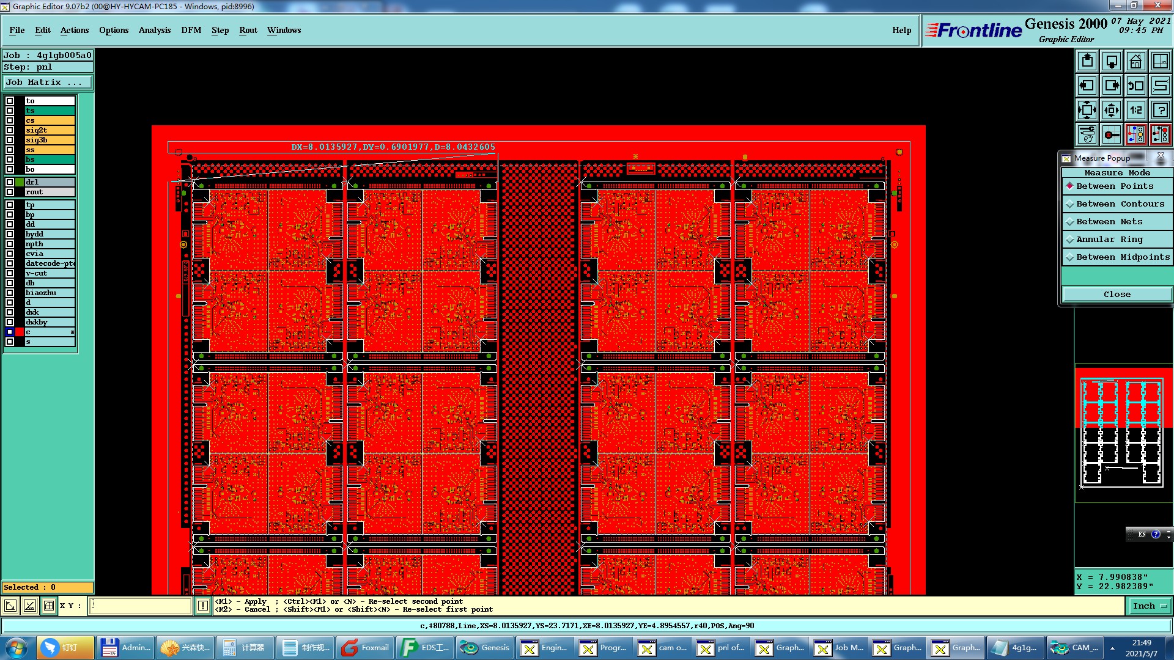Open the wrench and palette settings icon

(1087, 134)
